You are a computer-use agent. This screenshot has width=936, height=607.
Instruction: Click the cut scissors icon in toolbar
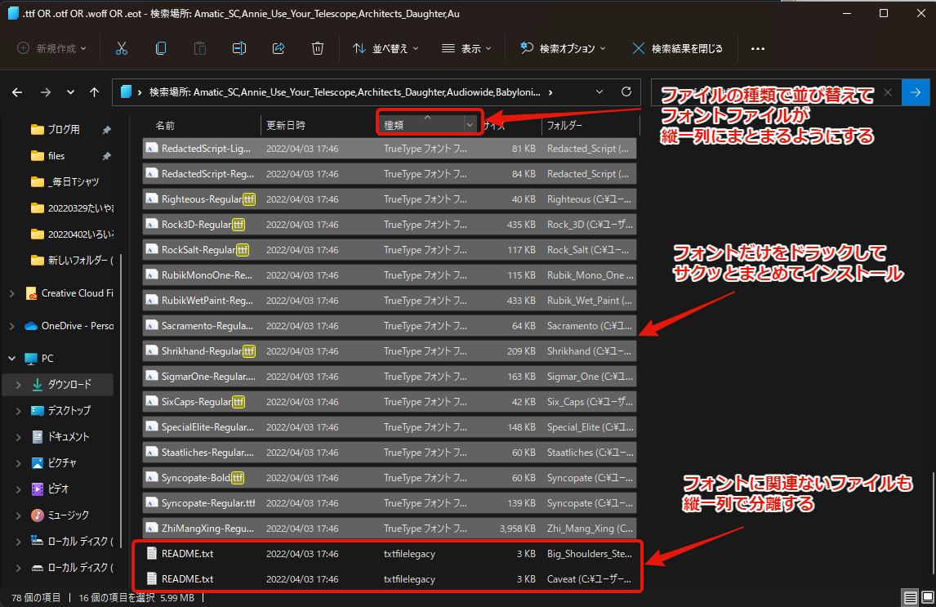point(122,48)
